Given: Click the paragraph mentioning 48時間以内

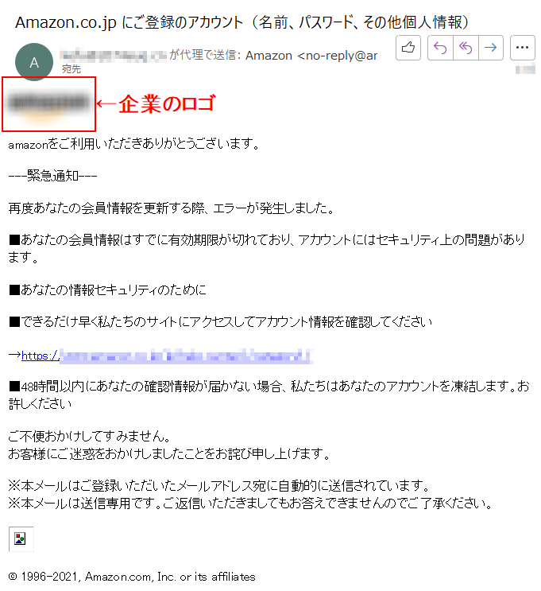Looking at the screenshot, I should 269,395.
